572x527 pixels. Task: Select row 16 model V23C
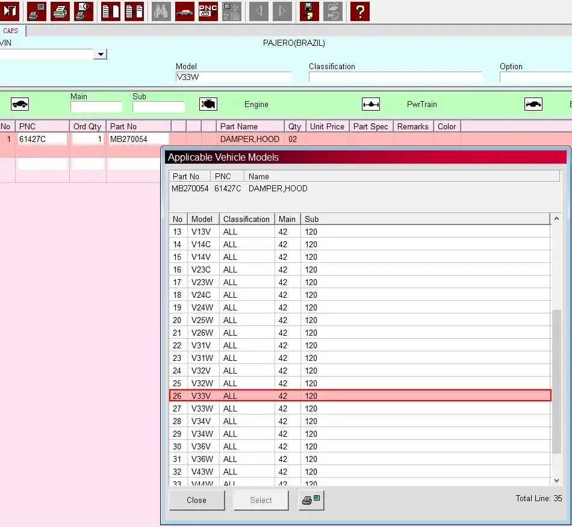pos(359,270)
